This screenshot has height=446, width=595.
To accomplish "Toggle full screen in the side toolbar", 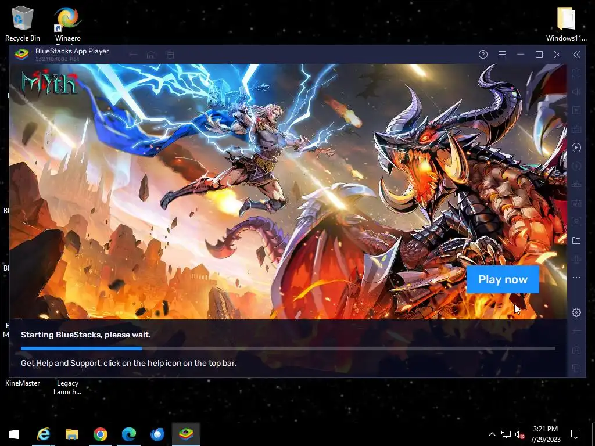I will click(576, 73).
